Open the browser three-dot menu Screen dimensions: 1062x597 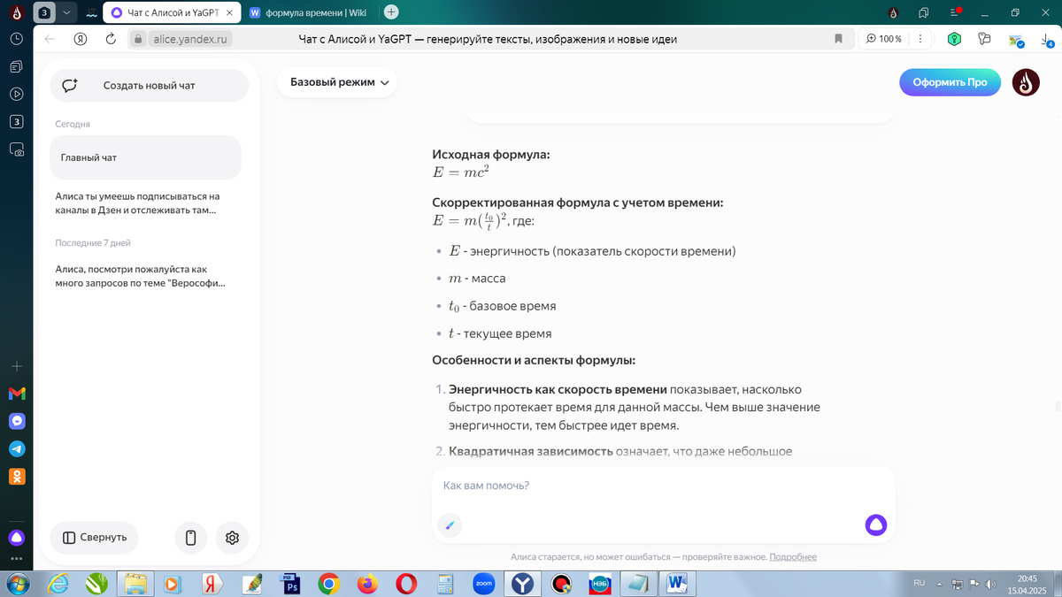pyautogui.click(x=920, y=39)
